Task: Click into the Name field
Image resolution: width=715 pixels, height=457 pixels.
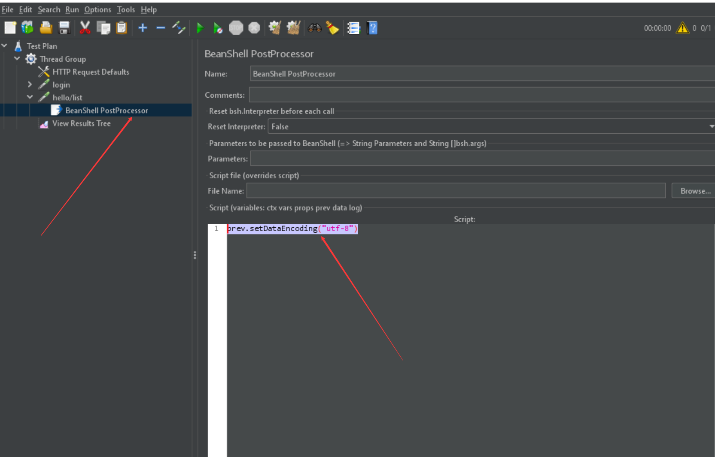Action: [x=482, y=74]
